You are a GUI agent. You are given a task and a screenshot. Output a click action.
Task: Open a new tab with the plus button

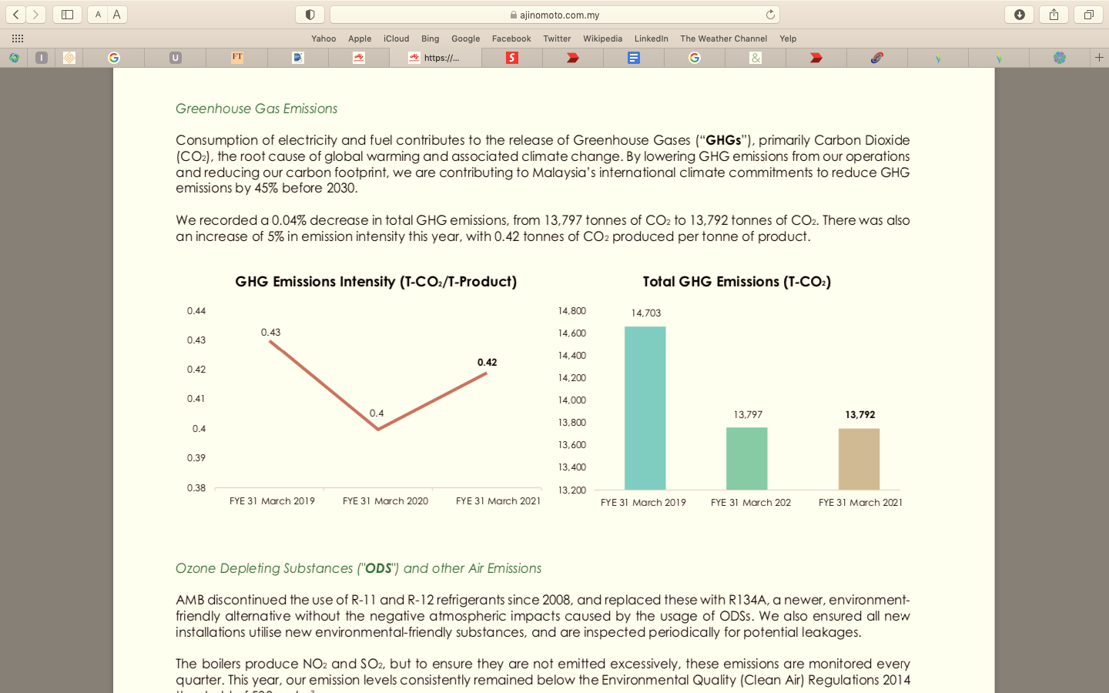(x=1099, y=58)
